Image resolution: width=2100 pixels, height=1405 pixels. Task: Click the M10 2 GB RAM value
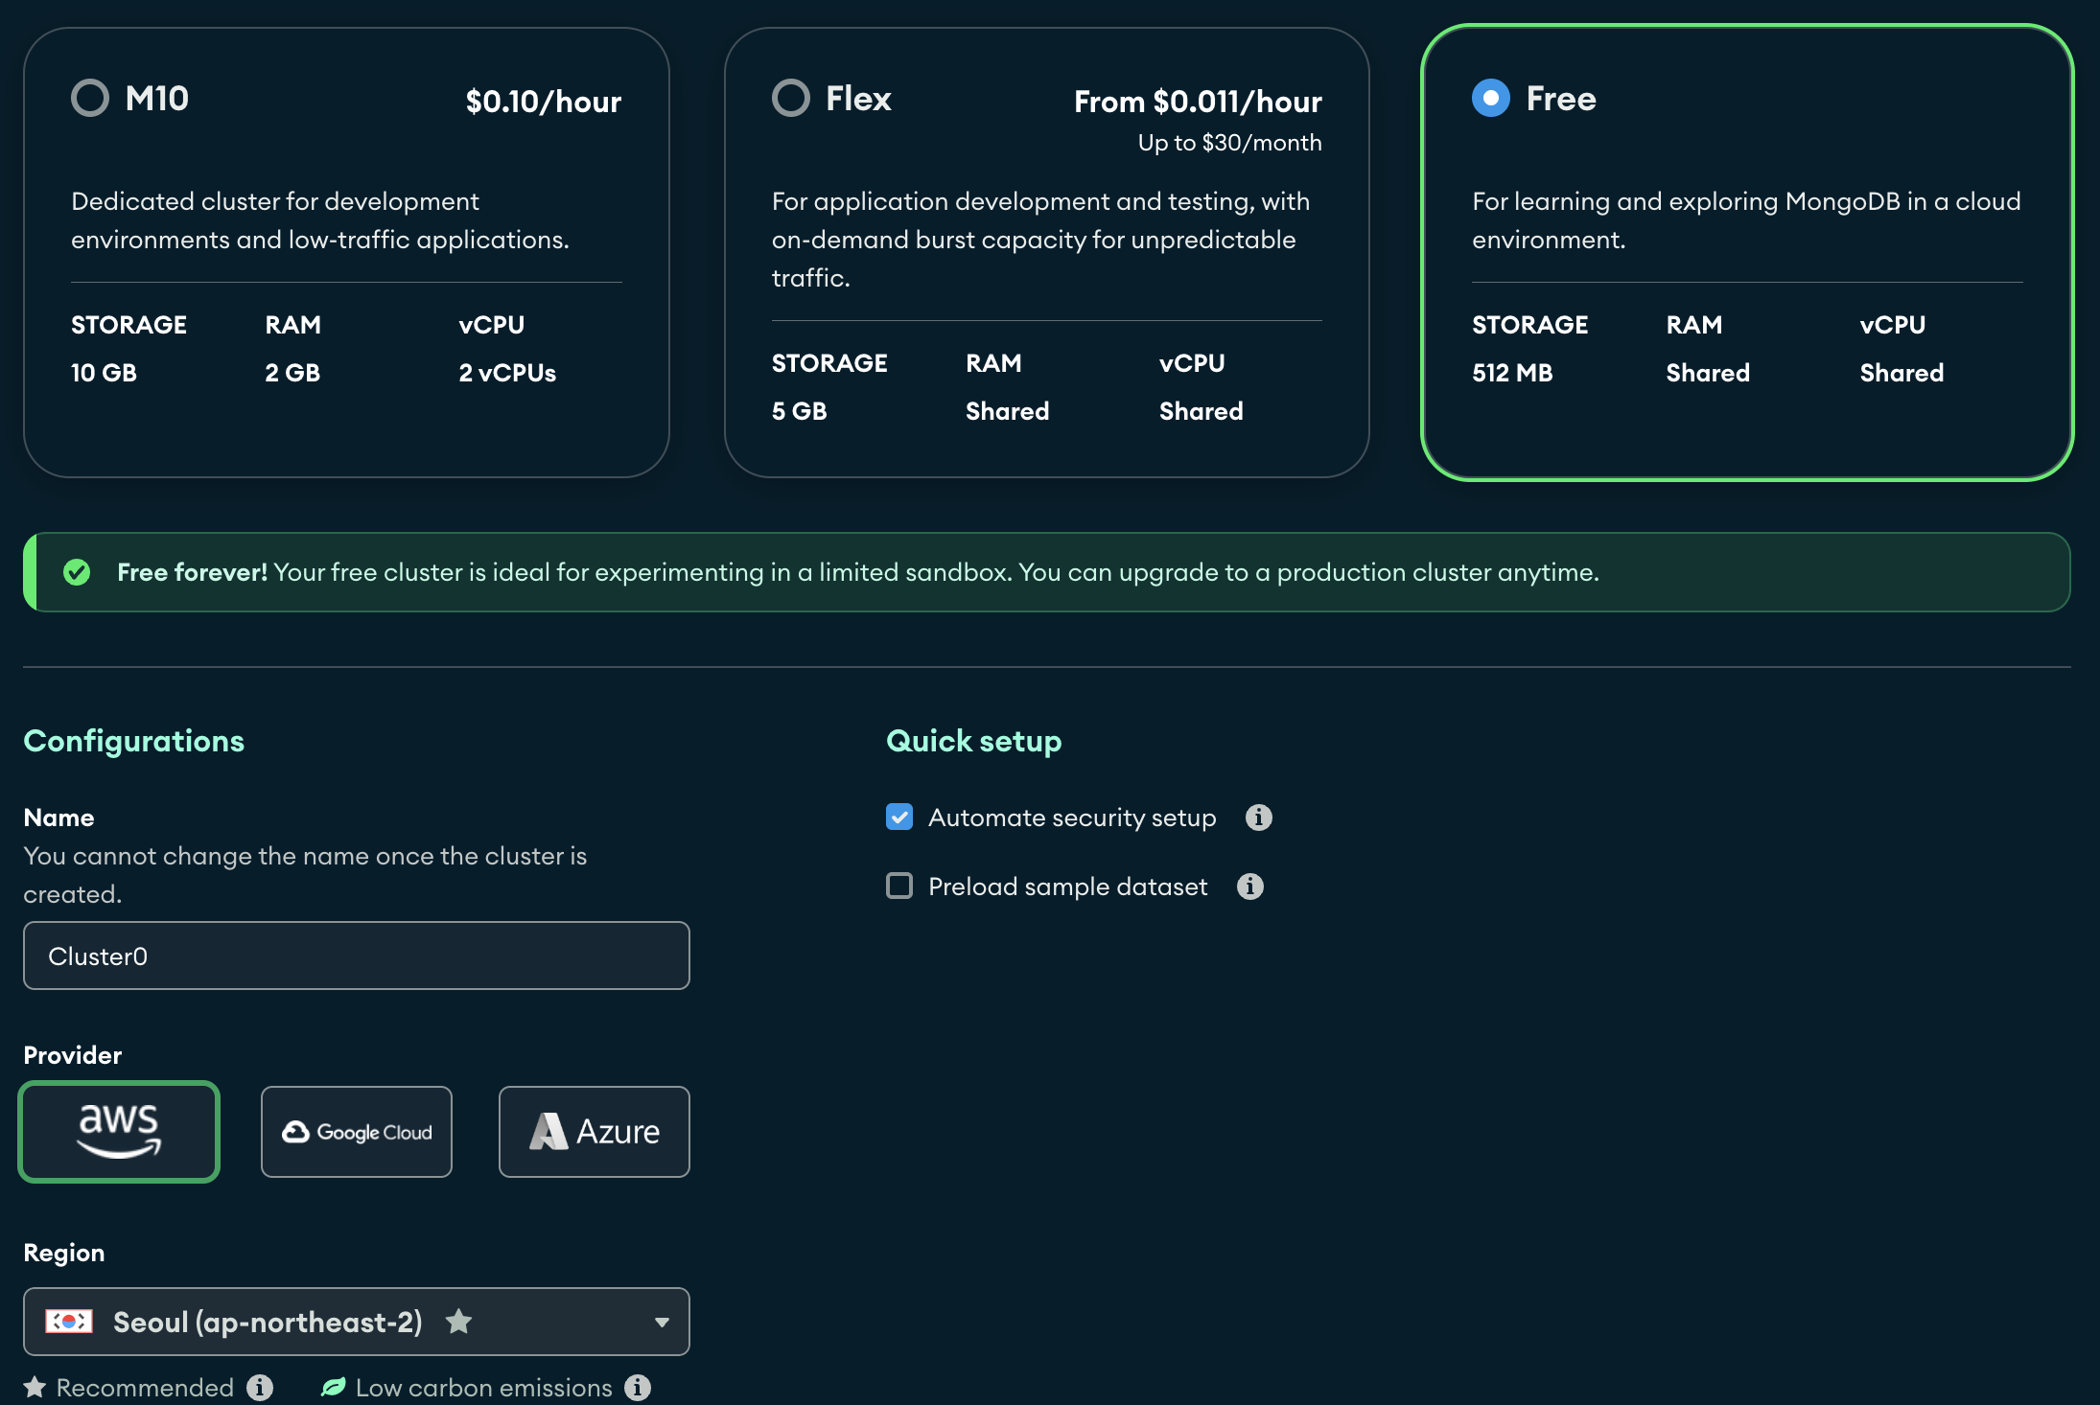(x=292, y=373)
